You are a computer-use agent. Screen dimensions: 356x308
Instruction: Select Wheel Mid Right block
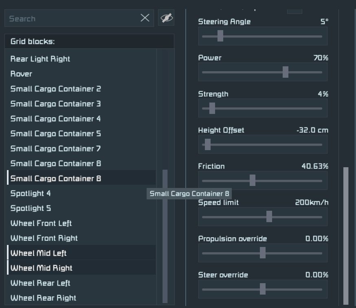[42, 268]
